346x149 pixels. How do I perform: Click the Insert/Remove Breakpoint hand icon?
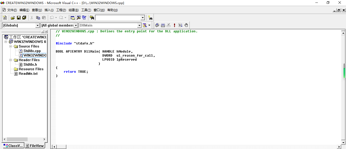click(x=186, y=25)
